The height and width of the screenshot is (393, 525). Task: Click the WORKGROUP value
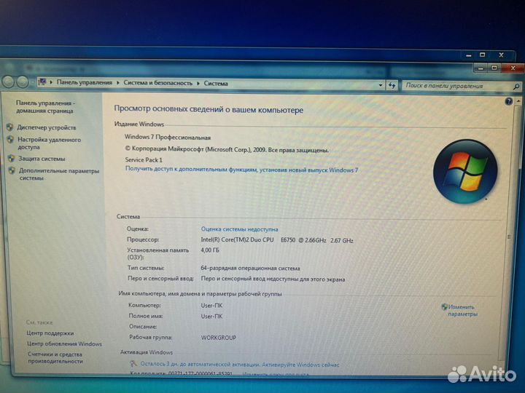click(x=219, y=338)
